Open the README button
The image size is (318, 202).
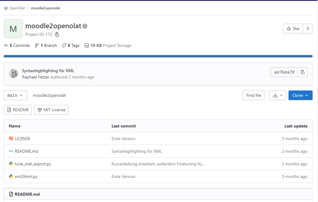tap(18, 110)
